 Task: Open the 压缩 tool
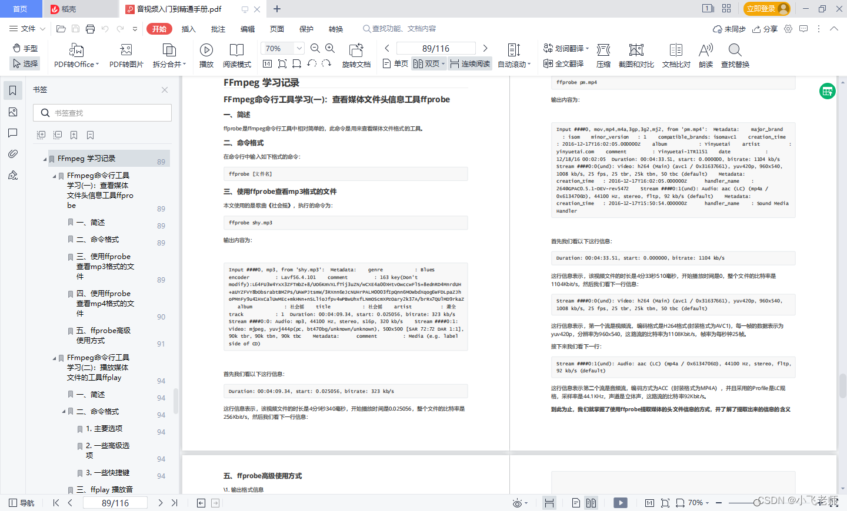(x=603, y=56)
